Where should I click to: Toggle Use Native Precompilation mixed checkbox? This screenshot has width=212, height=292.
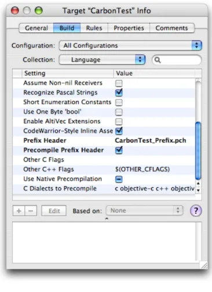click(119, 179)
